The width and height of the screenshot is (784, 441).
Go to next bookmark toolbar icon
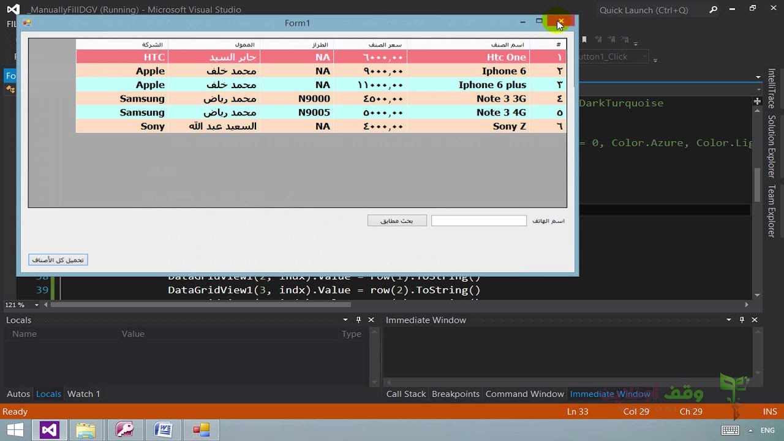pyautogui.click(x=612, y=40)
